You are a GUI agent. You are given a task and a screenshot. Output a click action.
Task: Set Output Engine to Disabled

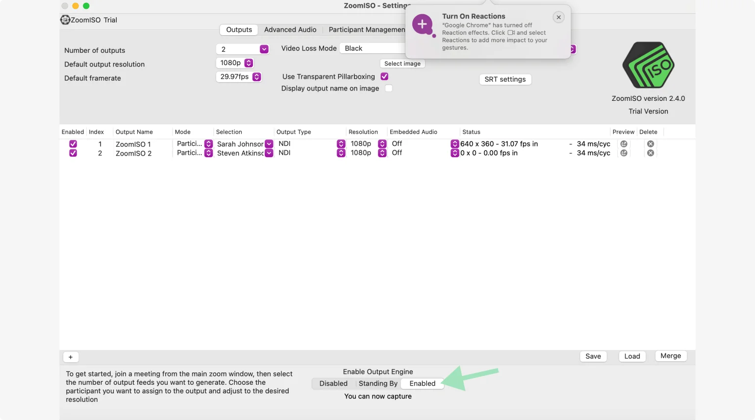pyautogui.click(x=333, y=383)
